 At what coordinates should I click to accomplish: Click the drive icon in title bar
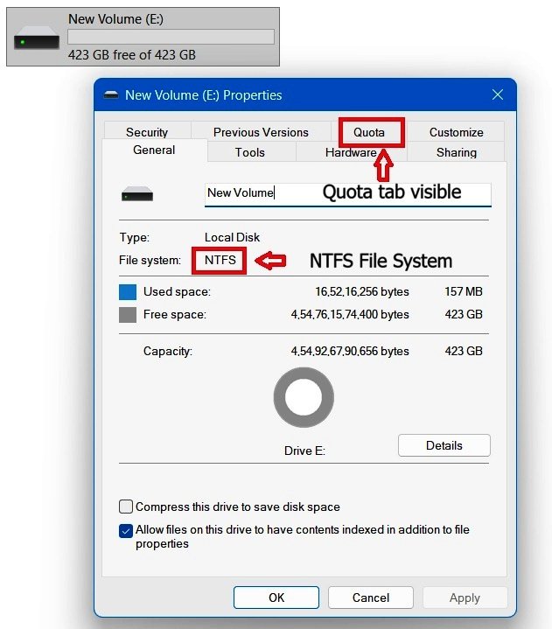click(x=111, y=95)
